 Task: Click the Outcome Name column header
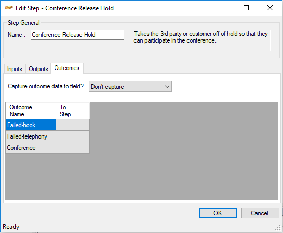click(31, 111)
